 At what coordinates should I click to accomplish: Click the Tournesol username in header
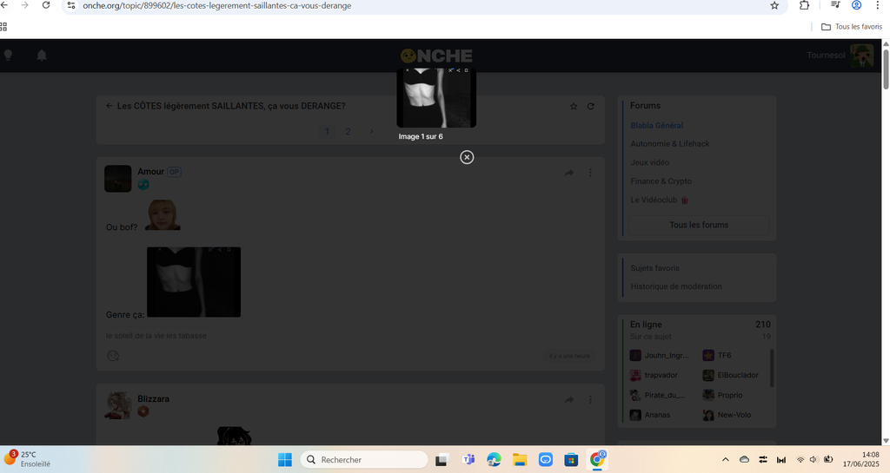click(x=826, y=55)
